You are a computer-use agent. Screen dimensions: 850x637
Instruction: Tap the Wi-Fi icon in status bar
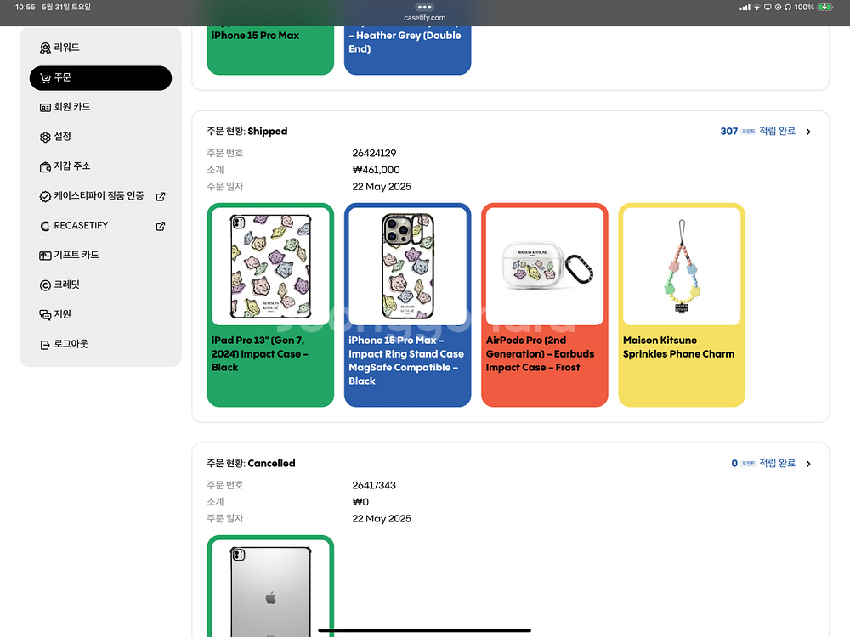[756, 7]
